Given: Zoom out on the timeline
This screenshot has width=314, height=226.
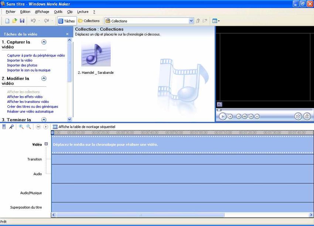Looking at the screenshot, I should tap(28, 126).
